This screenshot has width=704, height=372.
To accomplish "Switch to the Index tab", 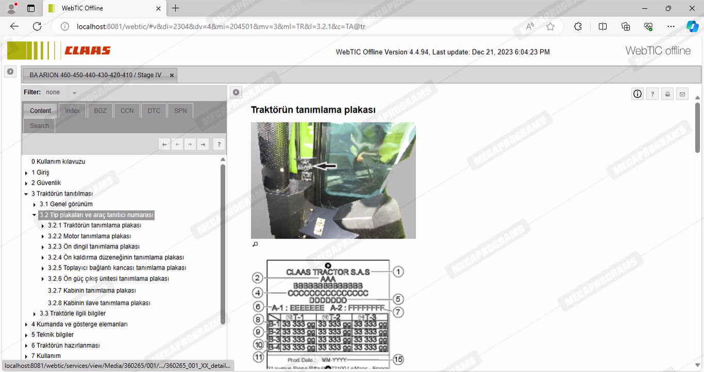I will [x=72, y=111].
